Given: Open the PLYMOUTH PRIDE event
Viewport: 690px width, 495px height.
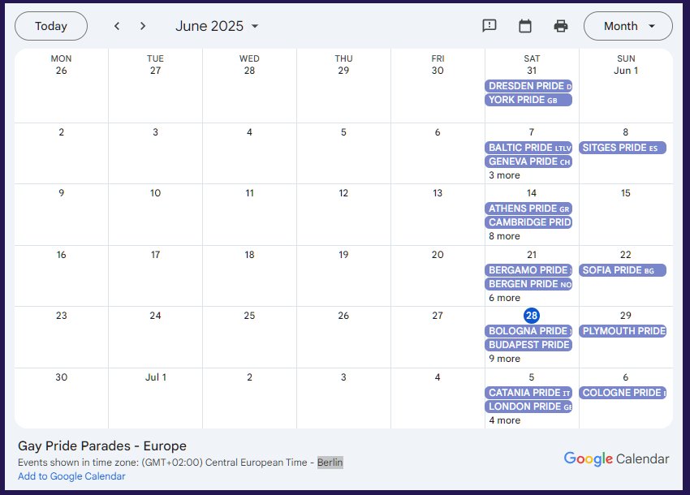Looking at the screenshot, I should coord(623,331).
